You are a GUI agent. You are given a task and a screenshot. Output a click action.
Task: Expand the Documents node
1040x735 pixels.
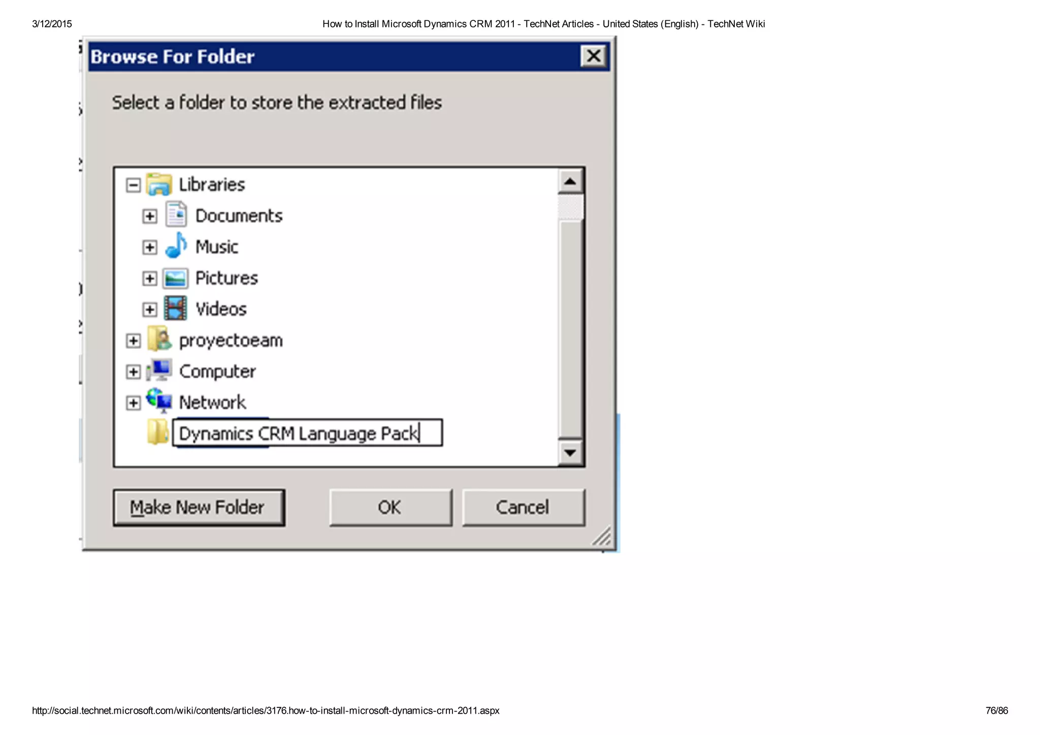coord(149,217)
